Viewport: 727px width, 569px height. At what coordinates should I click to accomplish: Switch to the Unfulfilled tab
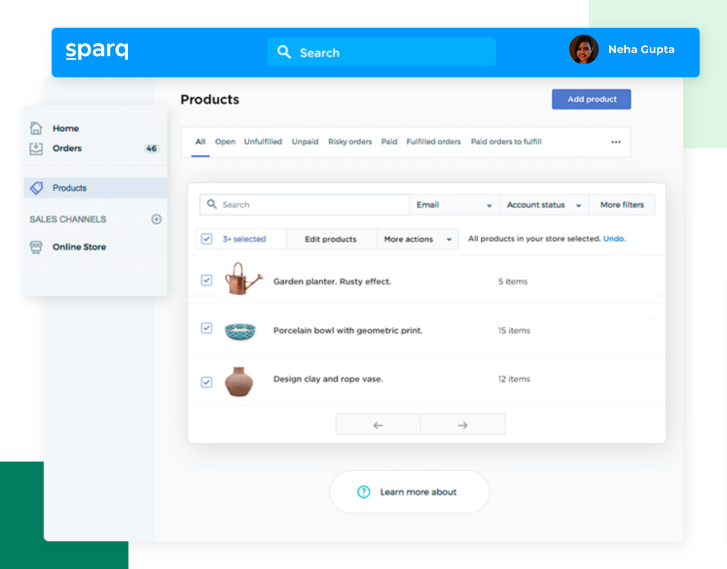coord(263,142)
